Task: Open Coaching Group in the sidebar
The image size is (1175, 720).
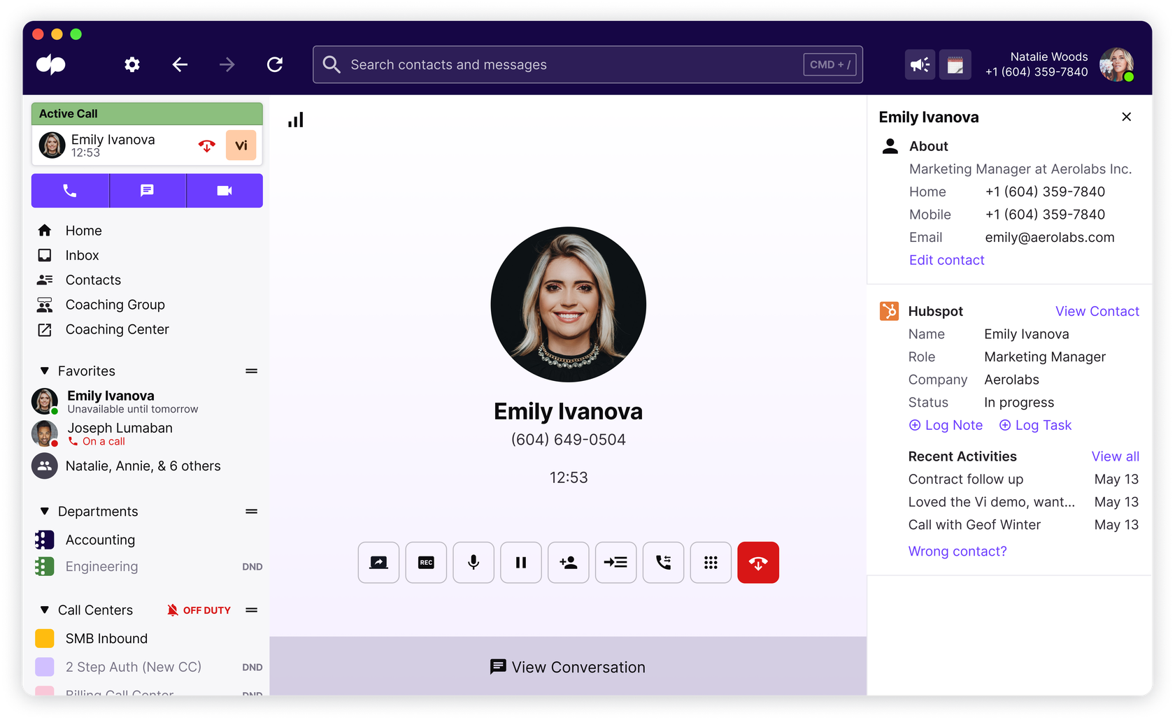Action: click(x=115, y=304)
